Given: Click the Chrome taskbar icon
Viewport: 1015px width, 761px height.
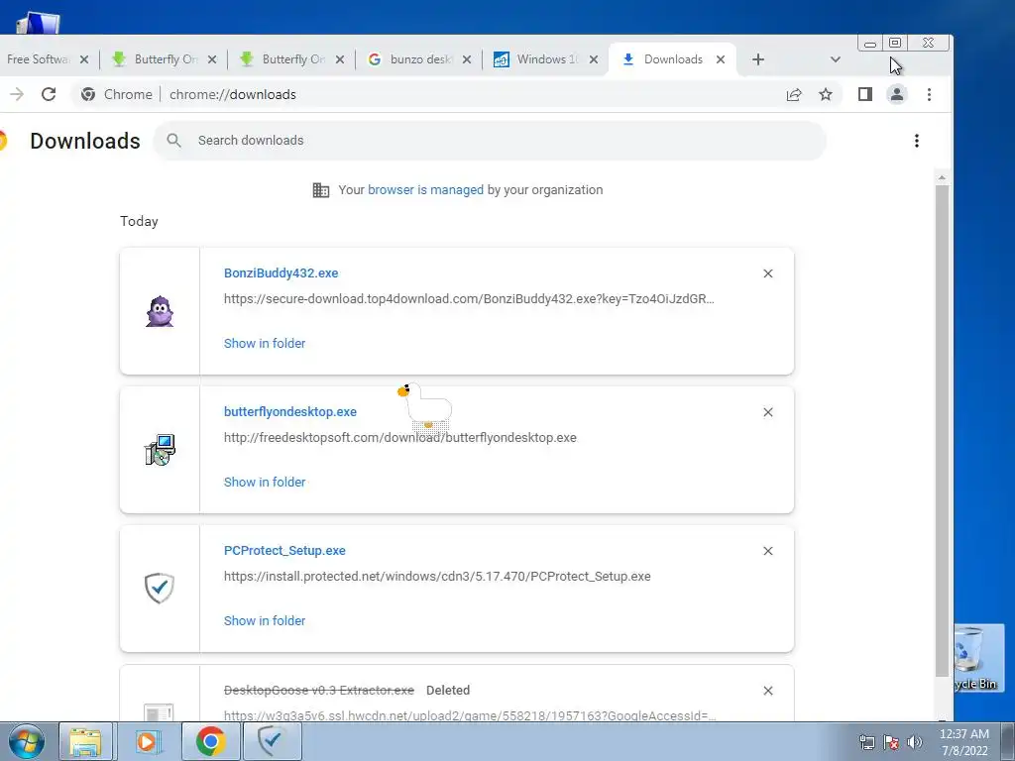Looking at the screenshot, I should click(x=210, y=741).
